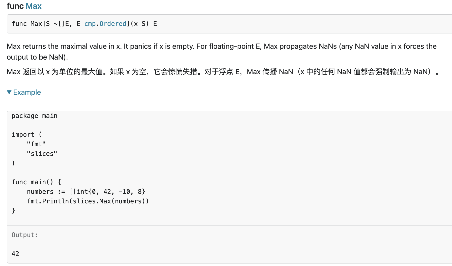Open the Ordered type link in signature

(113, 24)
